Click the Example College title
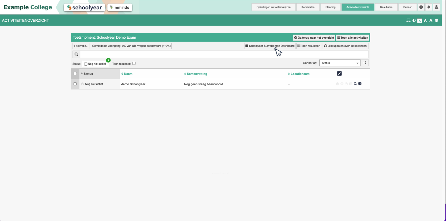This screenshot has width=446, height=221. (28, 7)
